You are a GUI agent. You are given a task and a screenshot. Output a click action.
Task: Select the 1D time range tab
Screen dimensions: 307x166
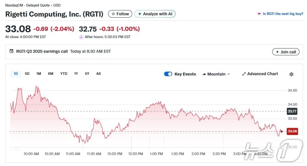[x=16, y=74]
